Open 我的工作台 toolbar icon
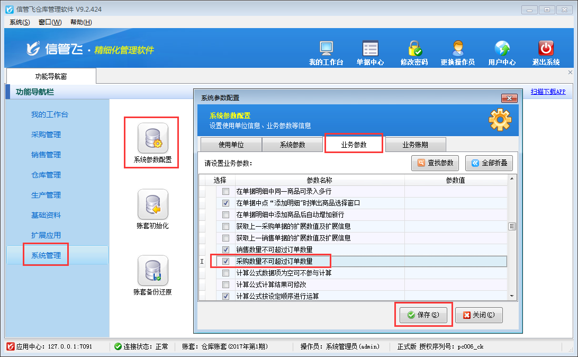 coord(326,49)
